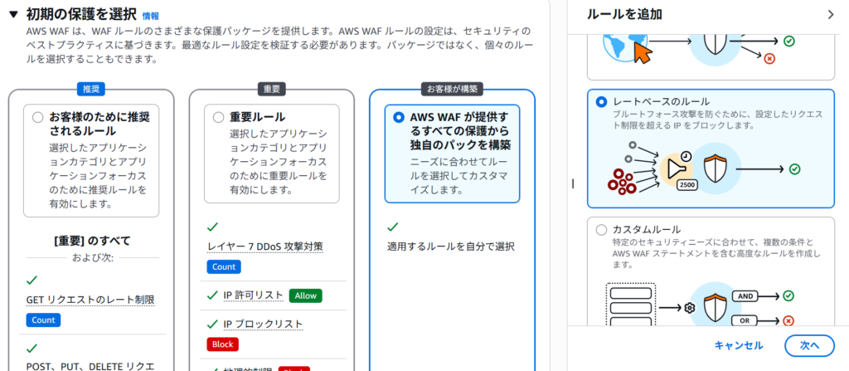849x371 pixels.
Task: Click the 重要 badge label
Action: 271,89
